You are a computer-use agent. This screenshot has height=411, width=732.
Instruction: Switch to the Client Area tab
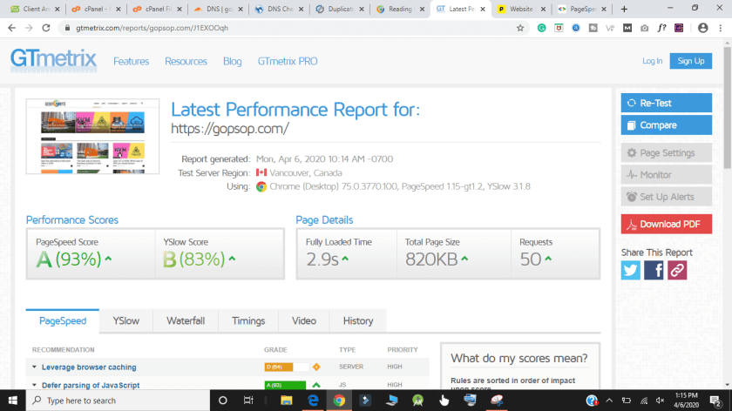click(x=35, y=9)
